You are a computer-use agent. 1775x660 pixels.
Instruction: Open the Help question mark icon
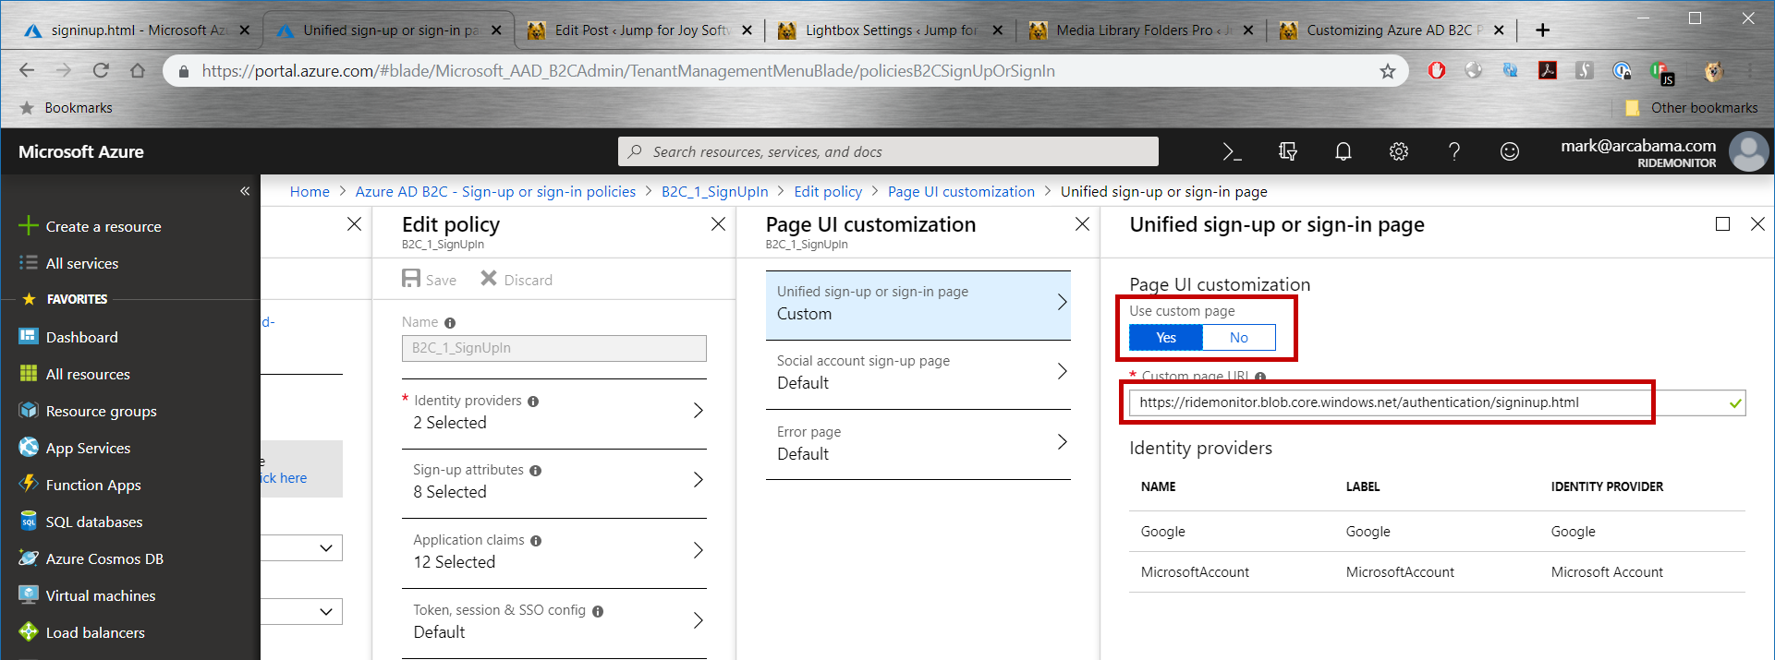click(x=1454, y=151)
